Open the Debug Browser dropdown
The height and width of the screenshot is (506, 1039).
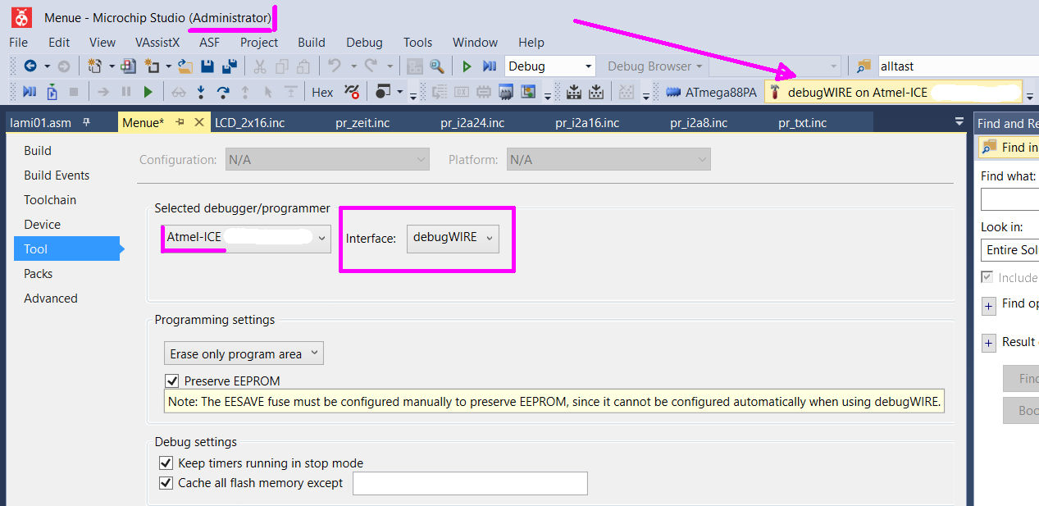tap(654, 66)
